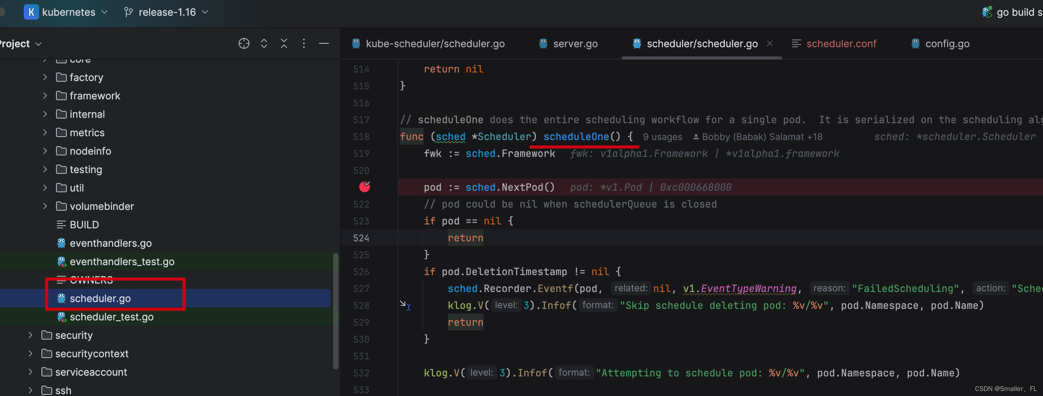Toggle the breakpoint on the sched.NextPod line
Viewport: 1043px width, 396px height.
pyautogui.click(x=365, y=186)
